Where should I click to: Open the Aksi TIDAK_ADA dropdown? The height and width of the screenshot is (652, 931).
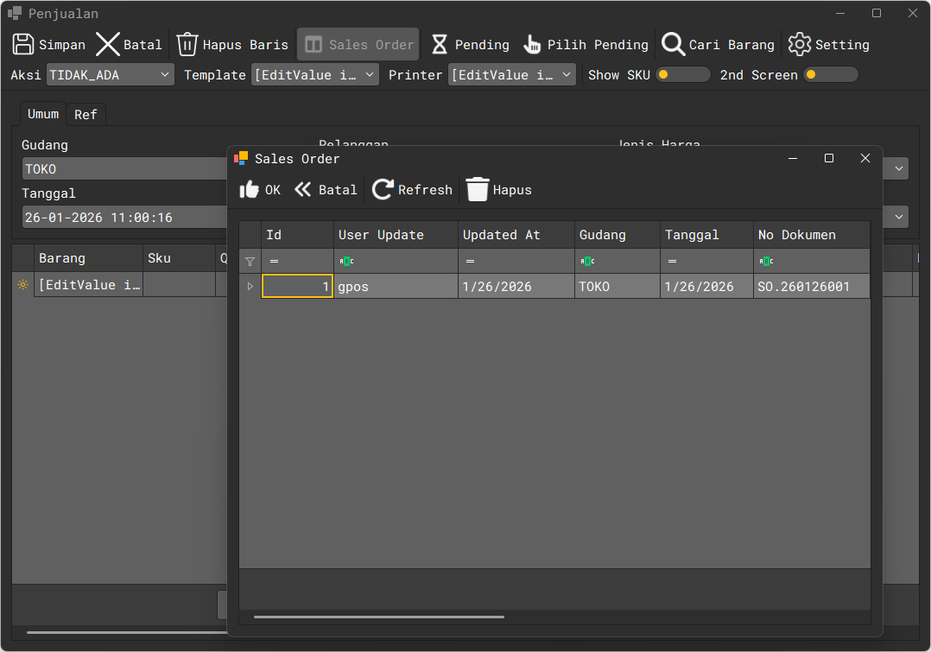(111, 75)
